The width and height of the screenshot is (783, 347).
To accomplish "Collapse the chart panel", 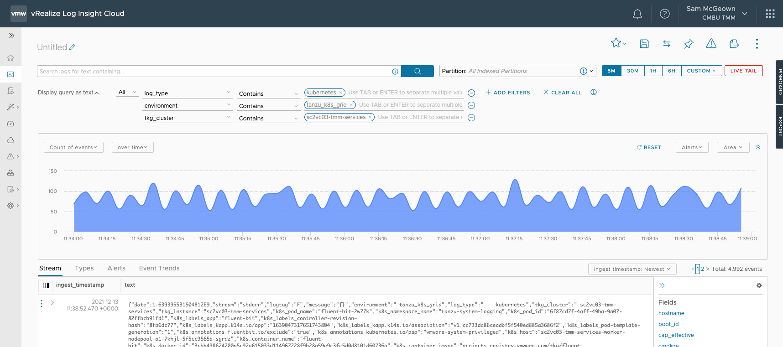I will [x=758, y=147].
